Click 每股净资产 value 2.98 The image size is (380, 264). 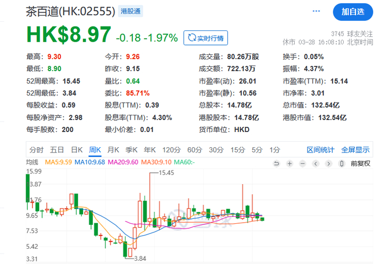[x=75, y=118]
